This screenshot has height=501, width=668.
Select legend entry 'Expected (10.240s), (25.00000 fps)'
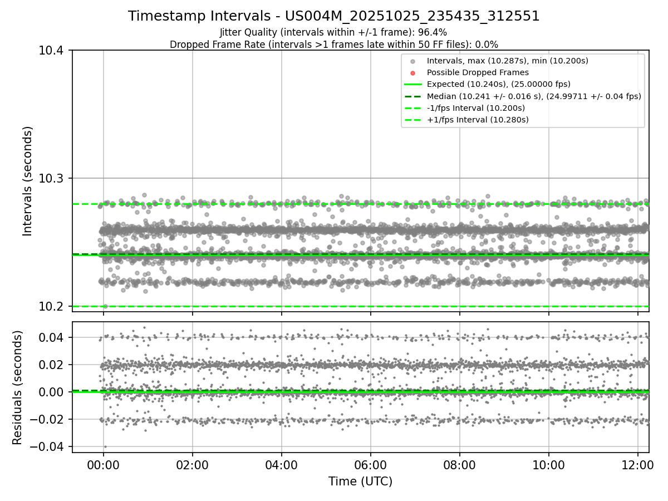click(x=499, y=84)
